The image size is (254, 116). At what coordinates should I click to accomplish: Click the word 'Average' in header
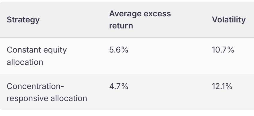click(x=125, y=14)
